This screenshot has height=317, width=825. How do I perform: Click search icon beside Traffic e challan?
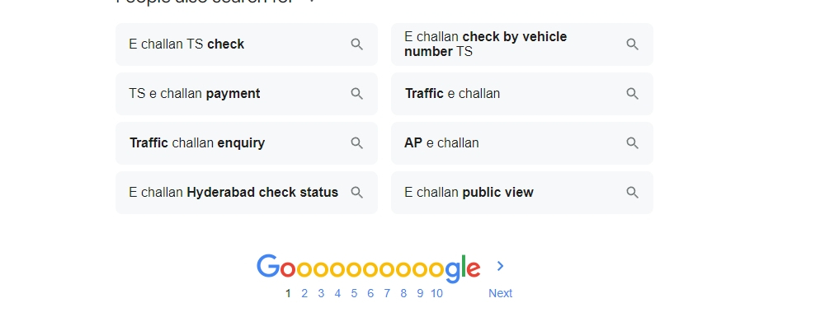[x=633, y=93]
